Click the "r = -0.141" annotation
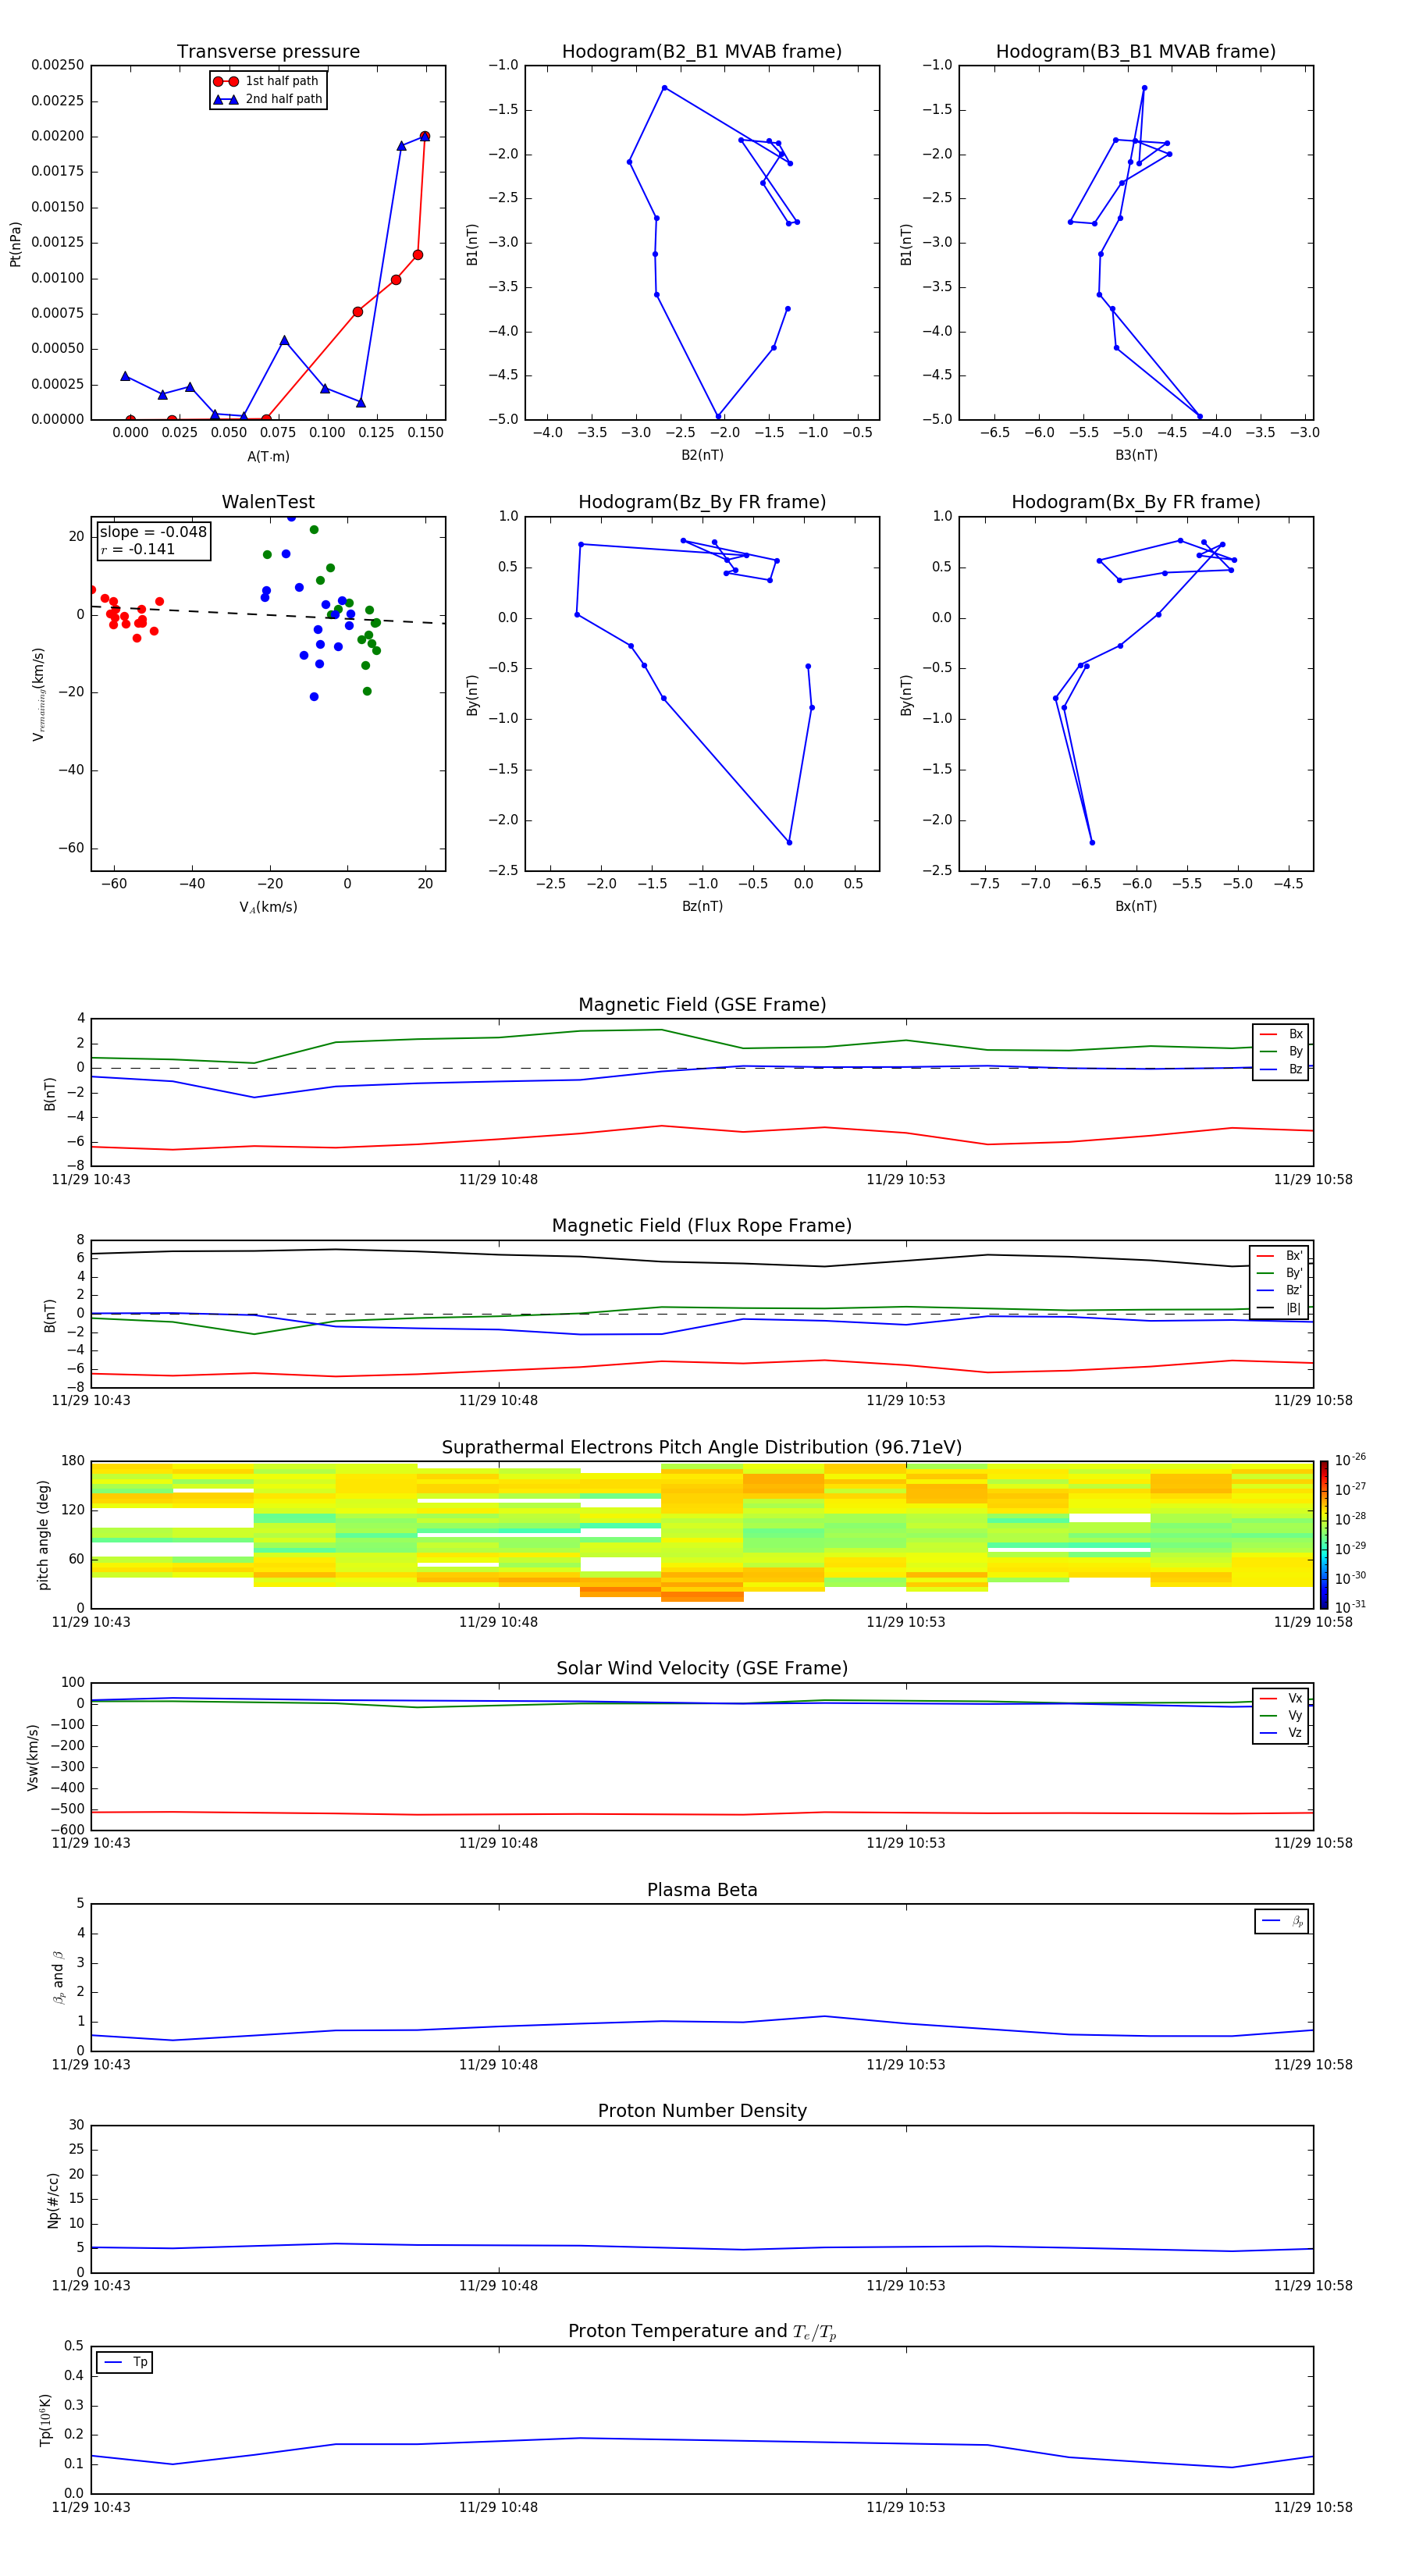 coord(138,549)
